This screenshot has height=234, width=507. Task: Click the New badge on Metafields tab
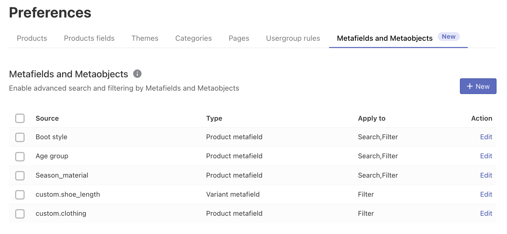coord(448,37)
